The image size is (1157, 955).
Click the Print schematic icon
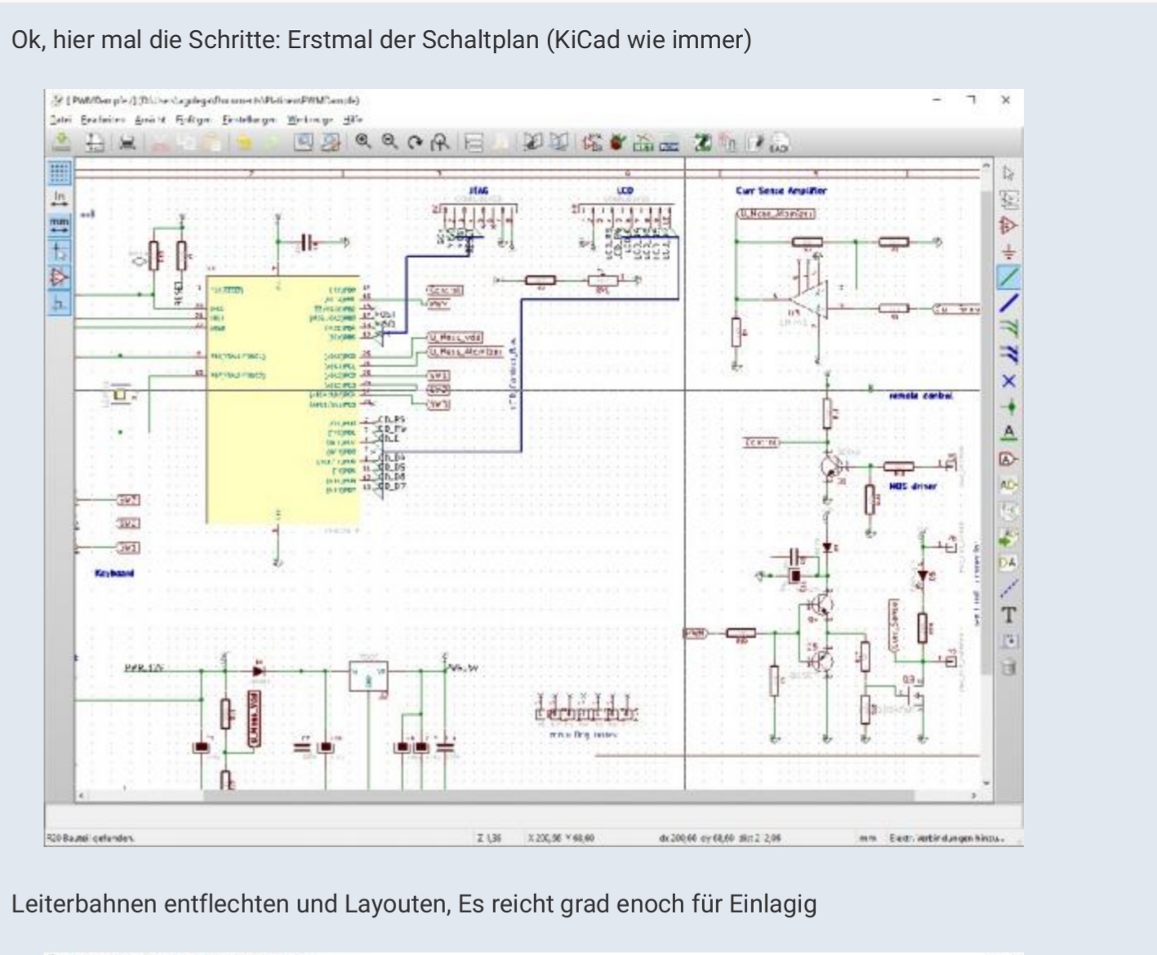(127, 143)
